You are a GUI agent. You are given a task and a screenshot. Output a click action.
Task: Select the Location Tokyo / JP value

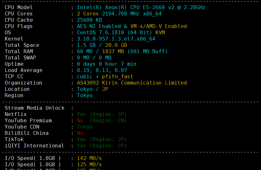(x=92, y=89)
